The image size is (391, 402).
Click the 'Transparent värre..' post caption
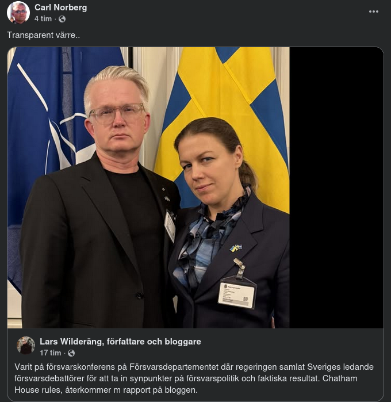[x=43, y=35]
